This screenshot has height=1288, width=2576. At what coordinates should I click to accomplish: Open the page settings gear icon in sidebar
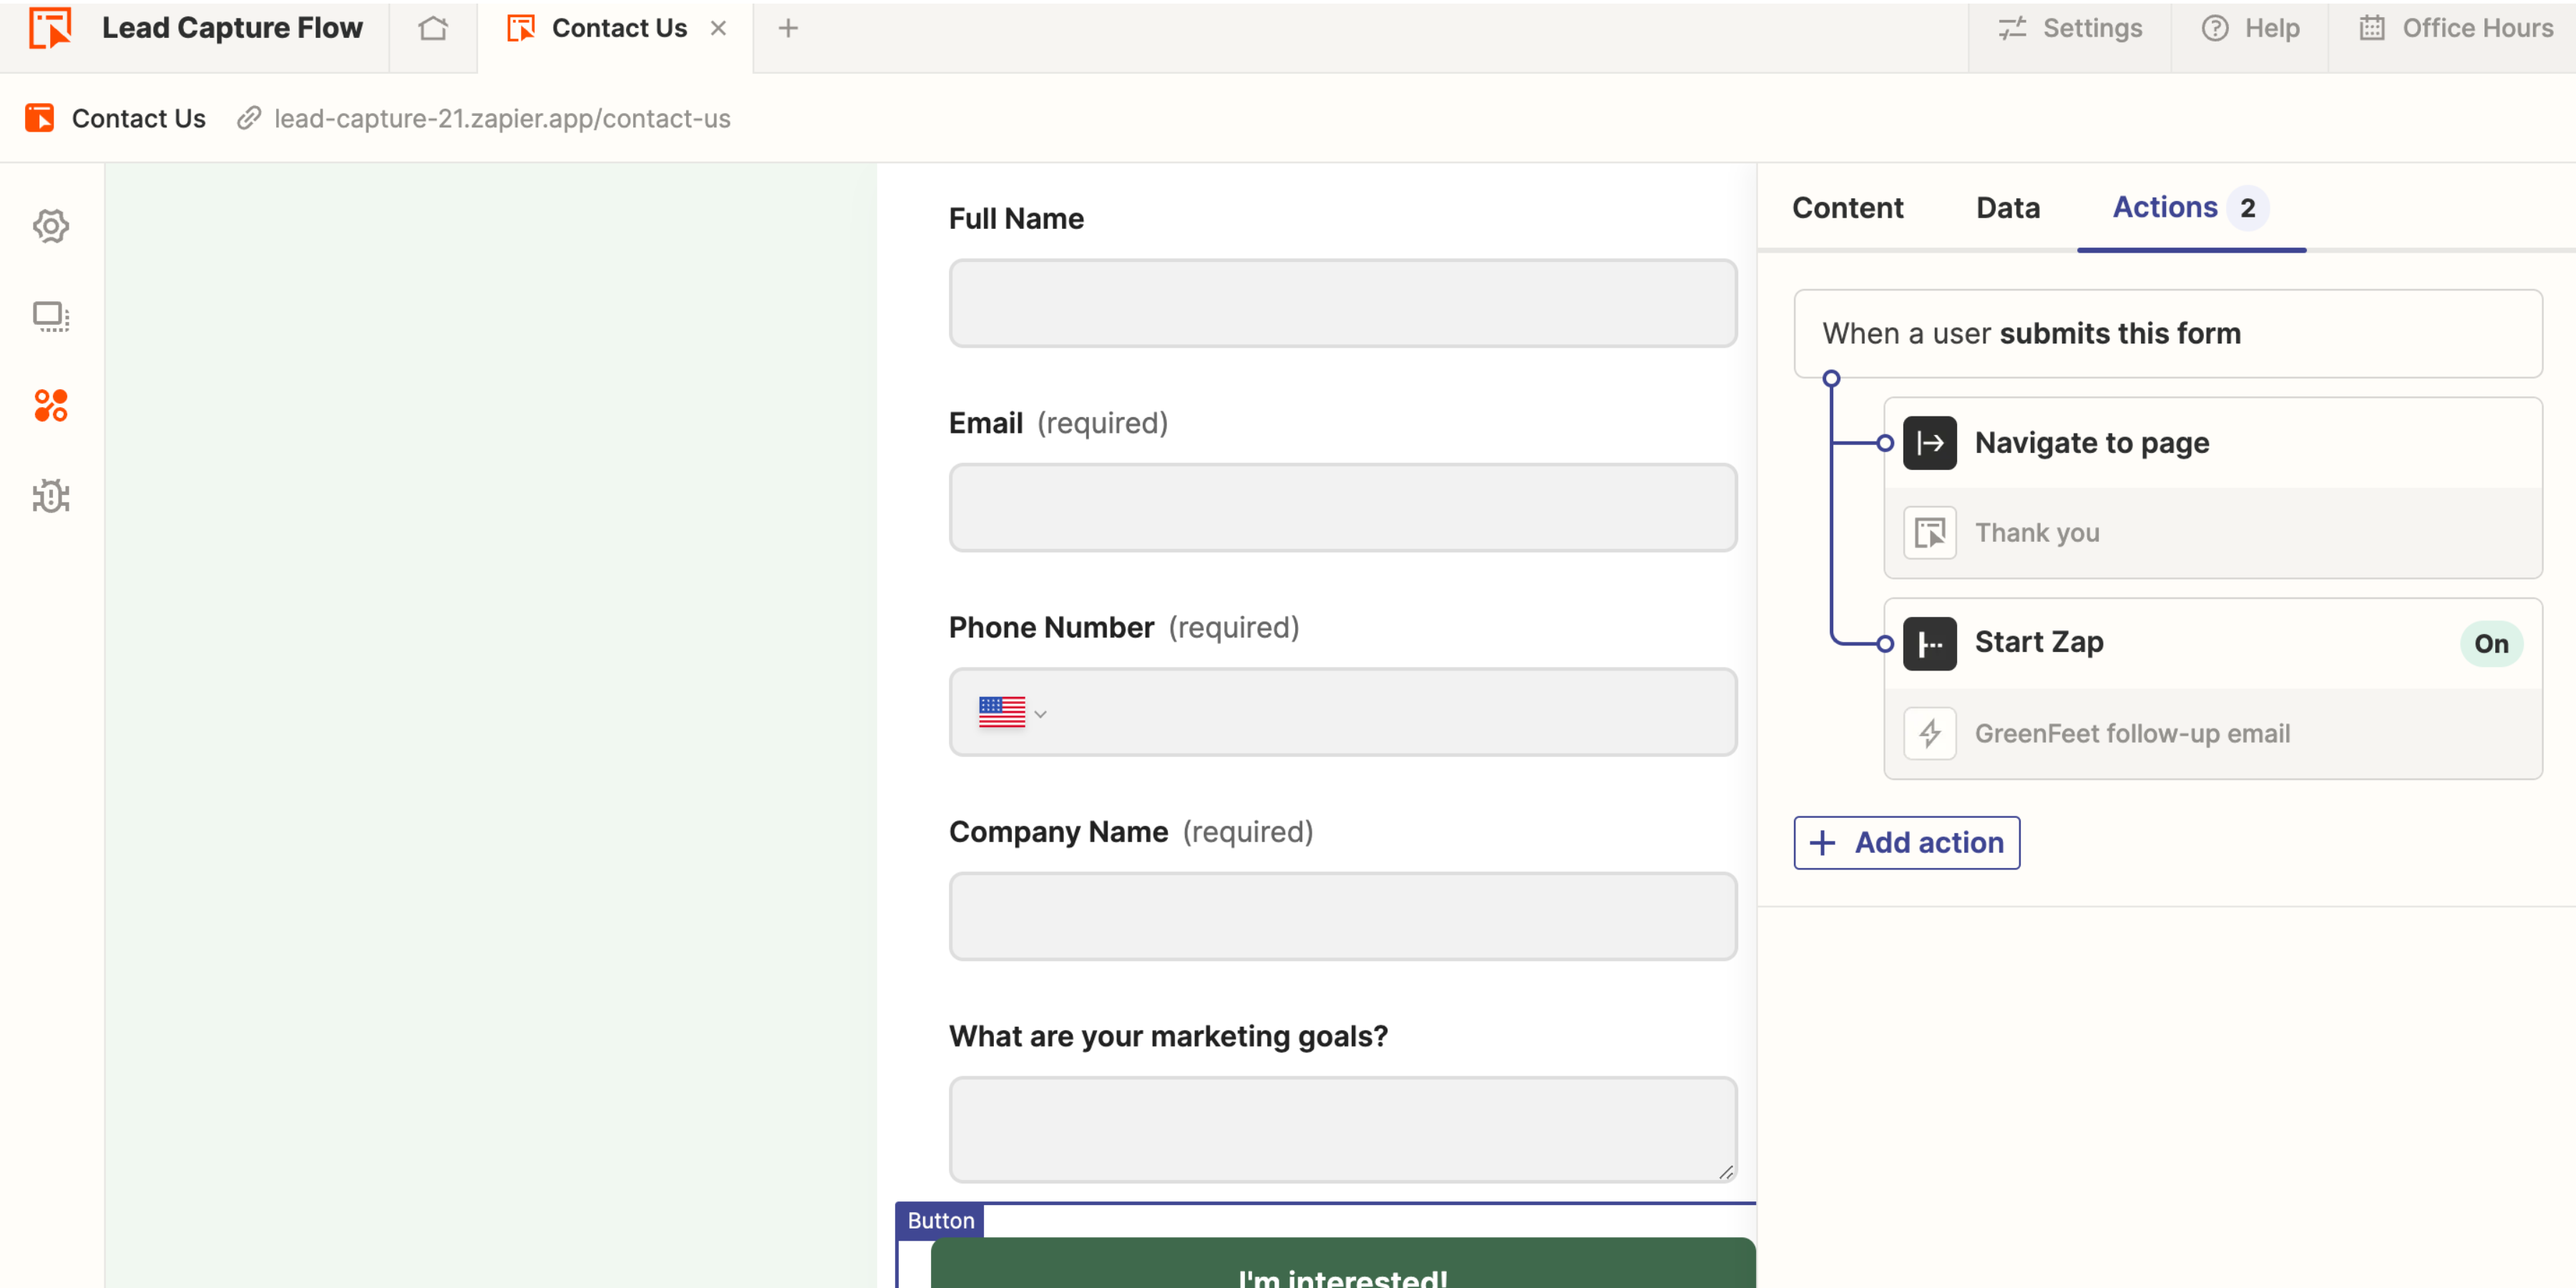(51, 226)
